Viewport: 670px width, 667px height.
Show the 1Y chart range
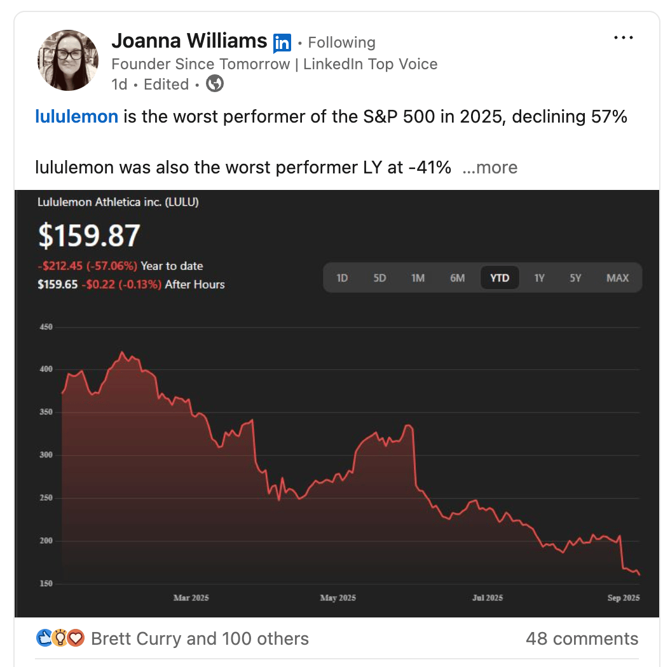[539, 278]
